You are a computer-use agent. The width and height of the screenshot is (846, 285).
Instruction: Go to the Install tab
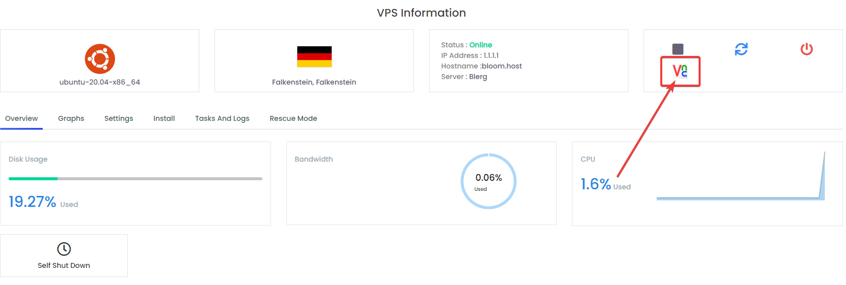[x=164, y=118]
